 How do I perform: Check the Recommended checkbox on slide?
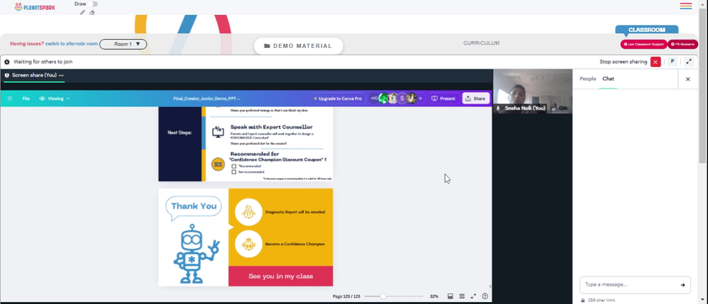(x=234, y=166)
